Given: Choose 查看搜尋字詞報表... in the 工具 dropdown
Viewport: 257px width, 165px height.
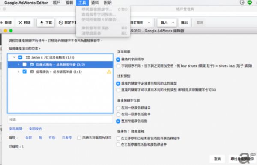Looking at the screenshot, I should (x=103, y=15).
